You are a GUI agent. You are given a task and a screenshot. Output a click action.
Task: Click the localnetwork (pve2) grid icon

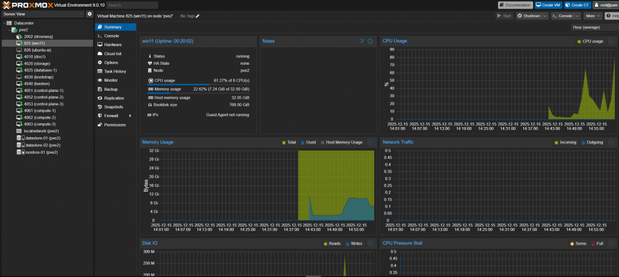tap(19, 131)
